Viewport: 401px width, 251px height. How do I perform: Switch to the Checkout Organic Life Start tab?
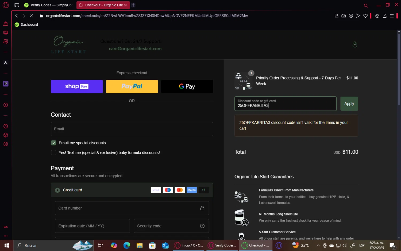tap(103, 5)
